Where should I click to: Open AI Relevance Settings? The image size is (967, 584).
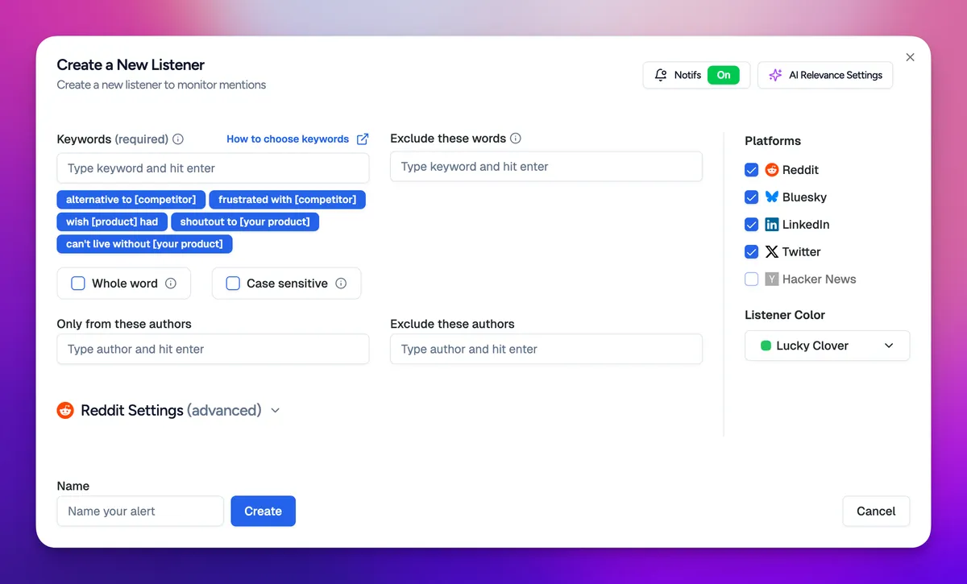825,75
